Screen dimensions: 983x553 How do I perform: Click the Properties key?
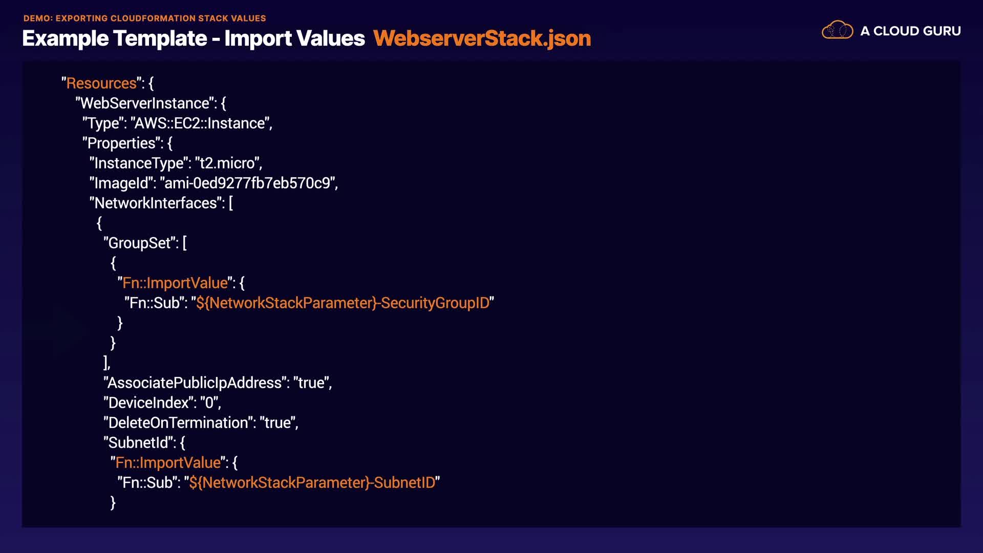tap(121, 143)
